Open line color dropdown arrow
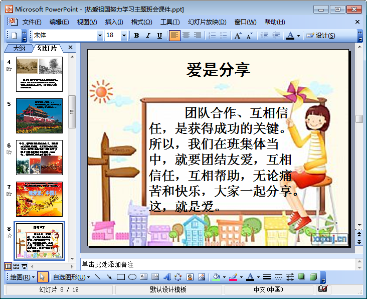This screenshot has width=367, height=299. [x=241, y=277]
